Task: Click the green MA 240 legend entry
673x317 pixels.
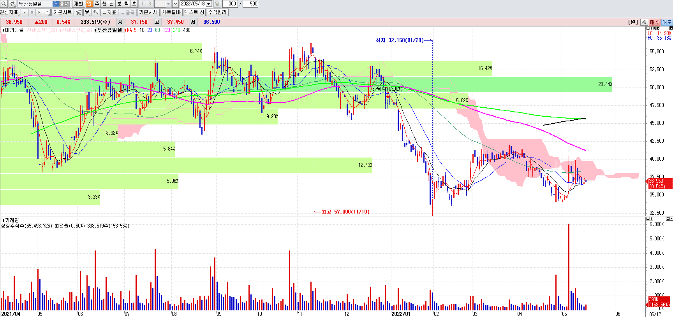Action: tap(176, 30)
